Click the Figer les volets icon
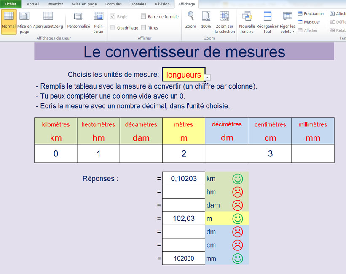The height and width of the screenshot is (274, 346). 287,16
